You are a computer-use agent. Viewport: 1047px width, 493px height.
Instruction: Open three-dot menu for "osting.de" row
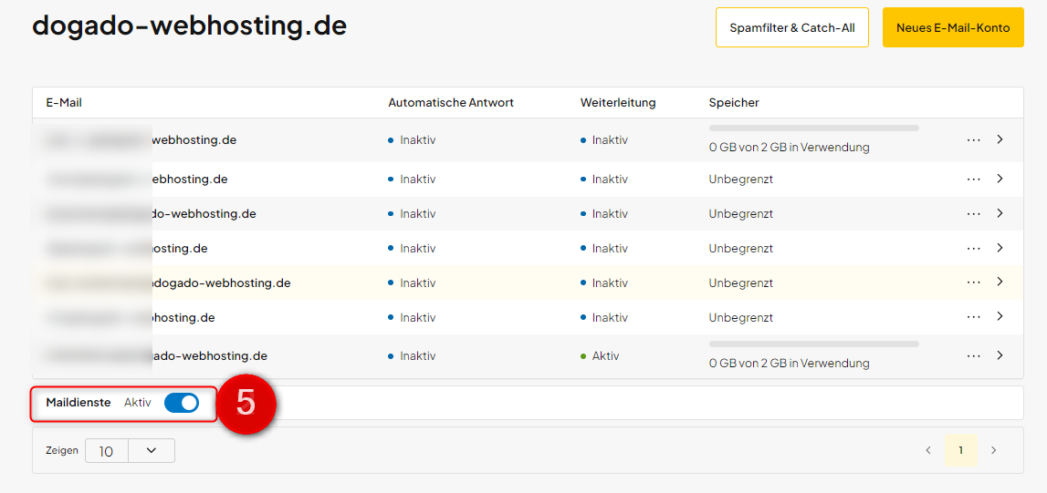click(x=974, y=249)
